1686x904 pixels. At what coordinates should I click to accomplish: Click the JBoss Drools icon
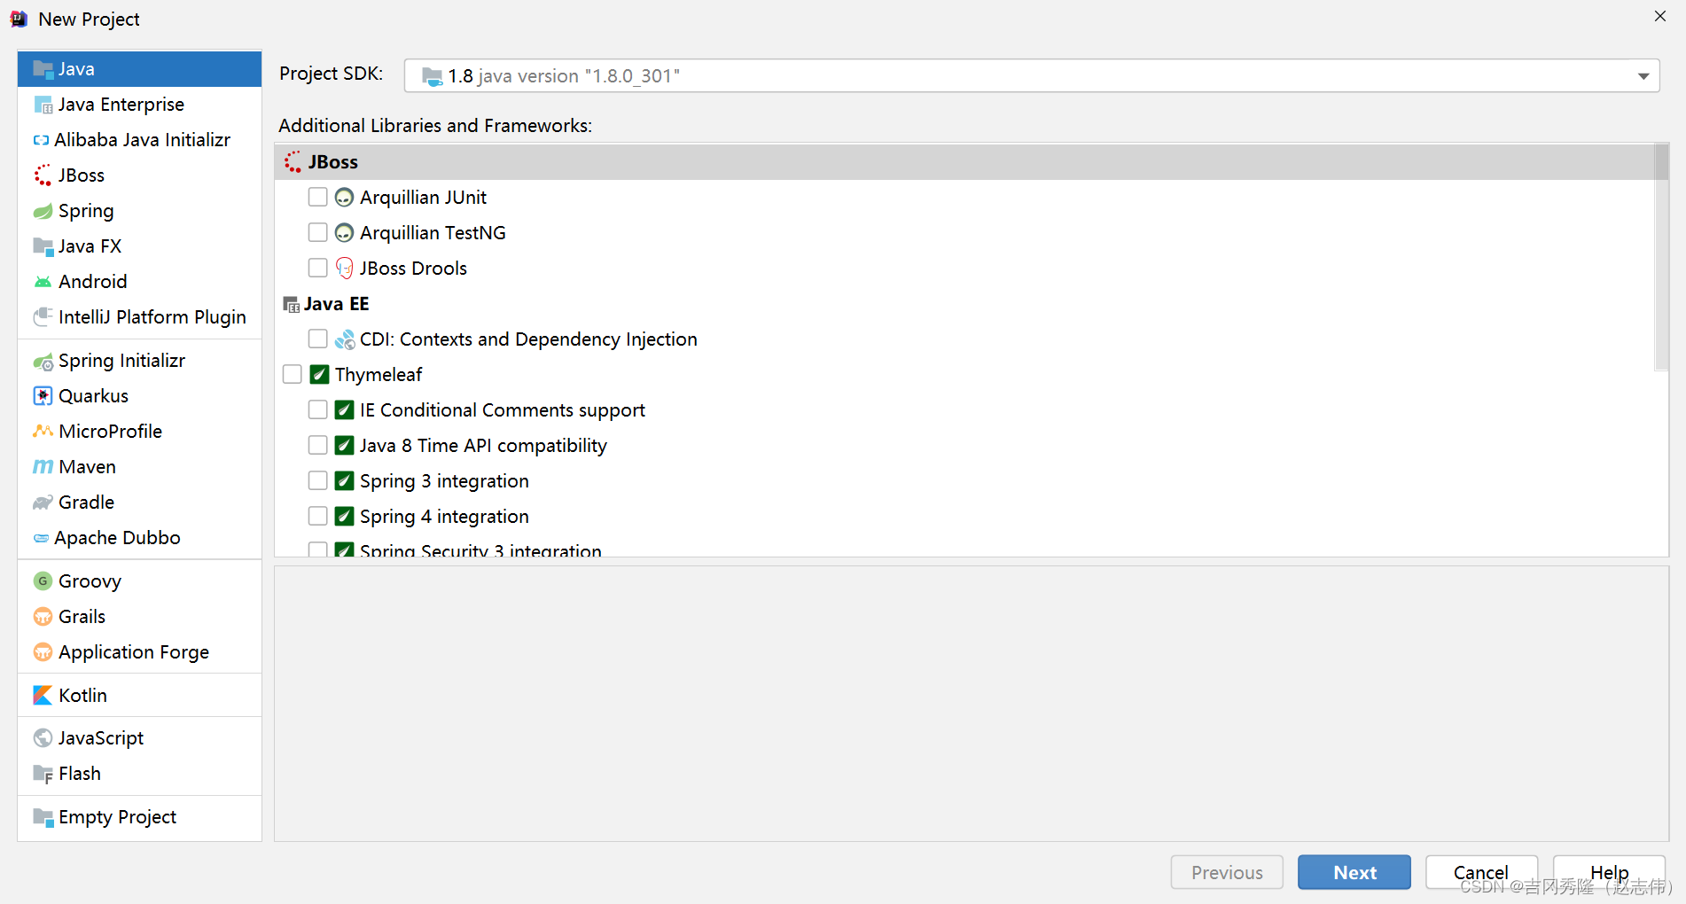coord(345,269)
